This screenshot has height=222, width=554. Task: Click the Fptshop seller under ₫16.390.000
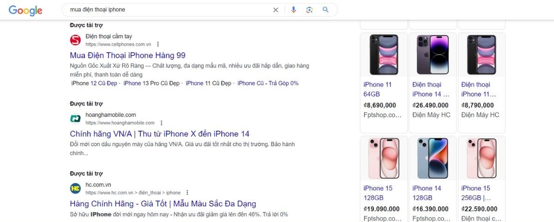click(432, 218)
